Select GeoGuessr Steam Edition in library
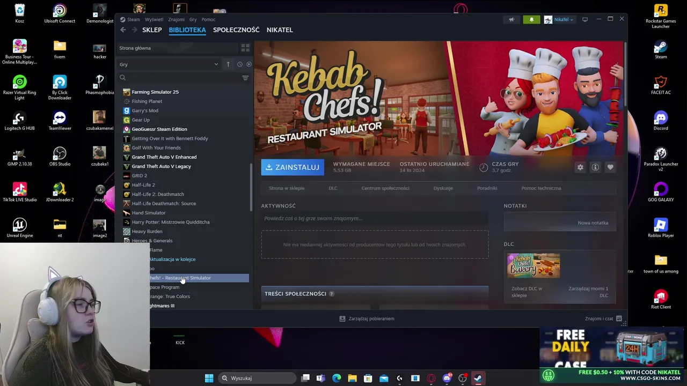 (x=159, y=129)
